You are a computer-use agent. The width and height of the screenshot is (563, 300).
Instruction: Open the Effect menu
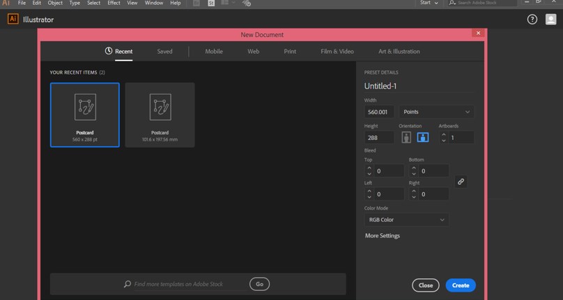(114, 3)
